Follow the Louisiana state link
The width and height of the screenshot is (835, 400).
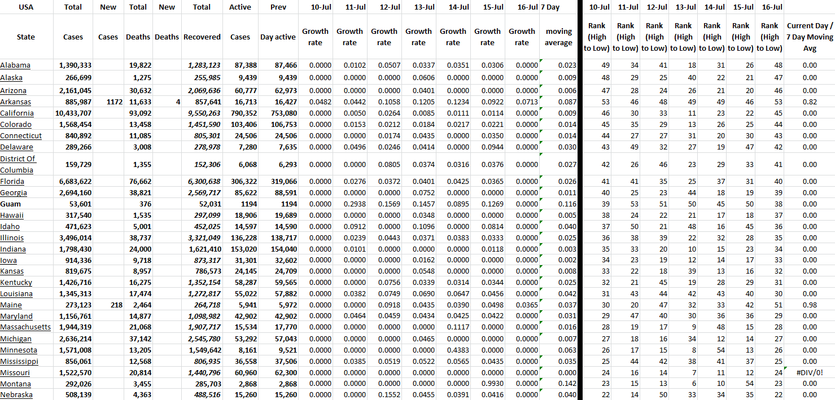(x=16, y=294)
